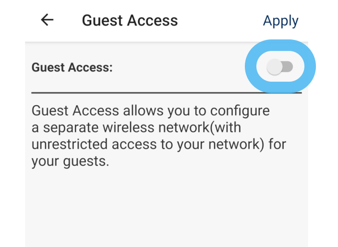Tap the back arrow icon
This screenshot has height=247, width=338.
[x=47, y=20]
